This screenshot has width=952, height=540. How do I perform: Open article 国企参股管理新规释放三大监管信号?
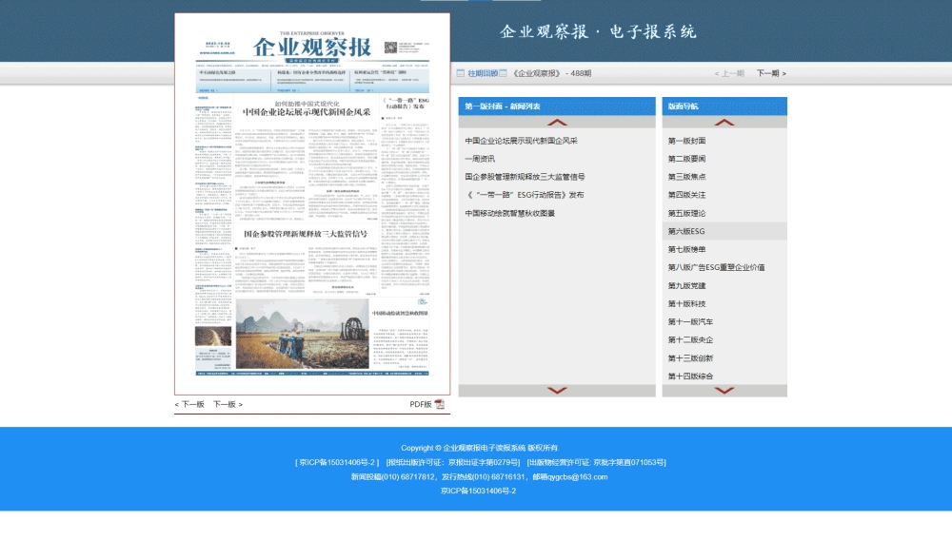click(525, 177)
